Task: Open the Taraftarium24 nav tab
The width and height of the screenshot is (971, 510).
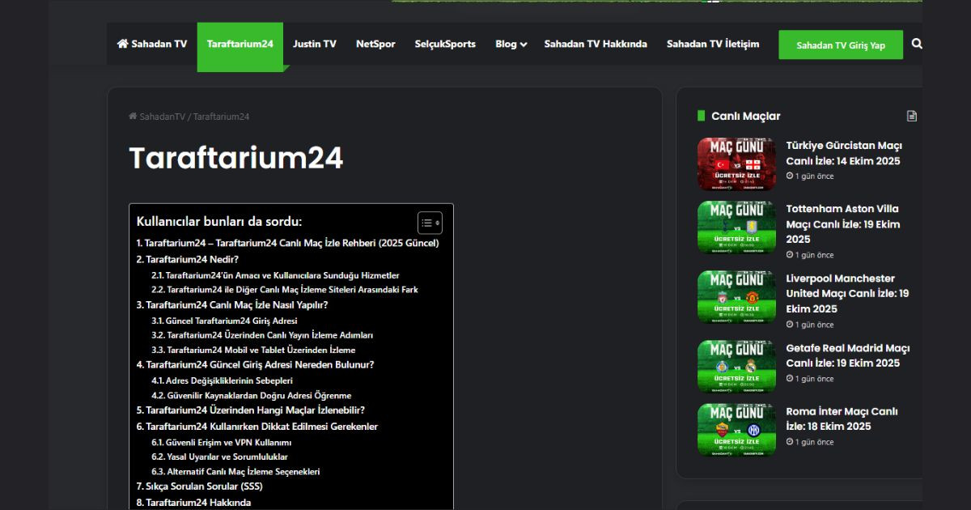Action: point(240,45)
